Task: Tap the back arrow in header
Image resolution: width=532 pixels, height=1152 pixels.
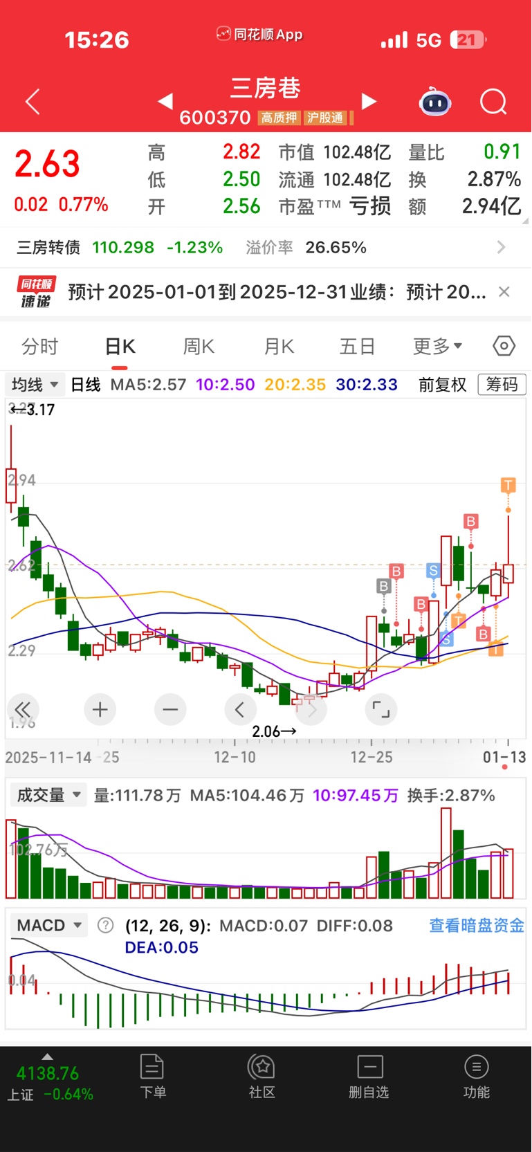Action: coord(33,102)
